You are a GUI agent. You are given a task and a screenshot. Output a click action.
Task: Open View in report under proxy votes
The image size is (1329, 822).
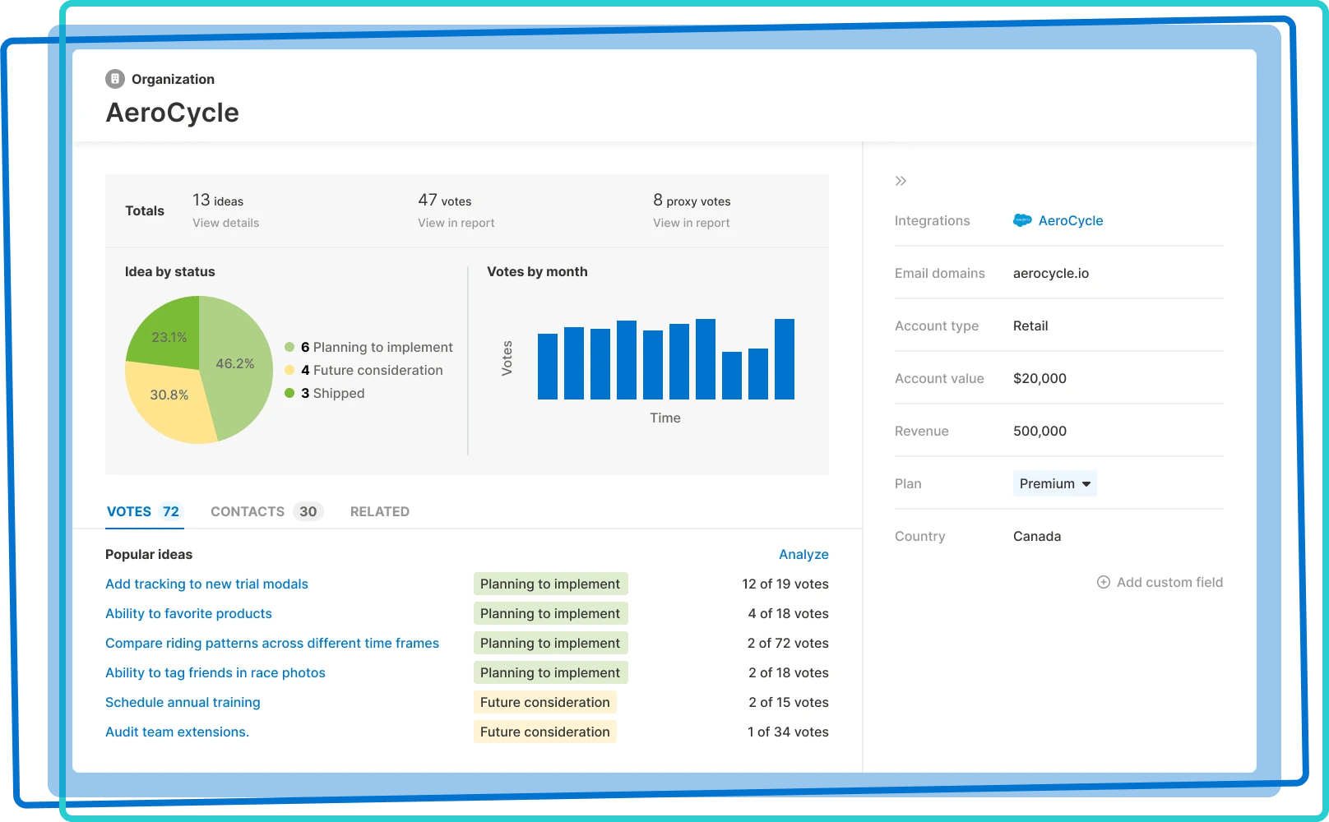pos(692,223)
